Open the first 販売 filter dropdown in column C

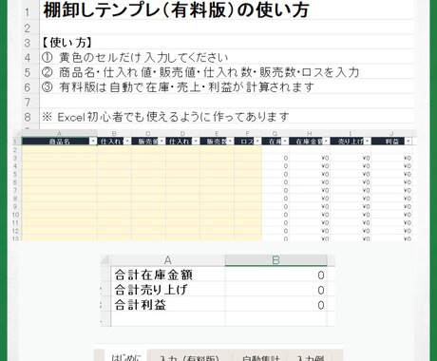[161, 142]
